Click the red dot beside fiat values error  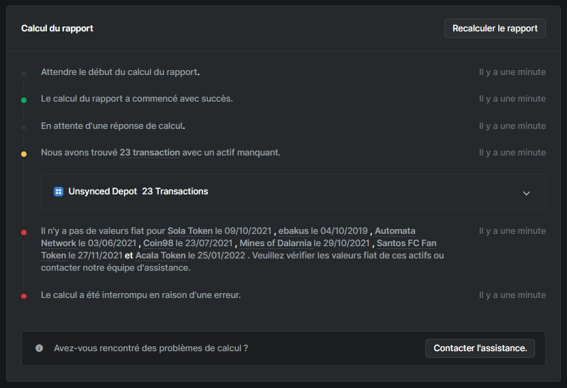coord(24,233)
